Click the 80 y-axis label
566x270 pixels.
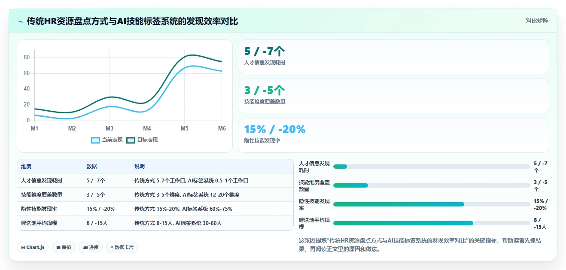coord(27,58)
